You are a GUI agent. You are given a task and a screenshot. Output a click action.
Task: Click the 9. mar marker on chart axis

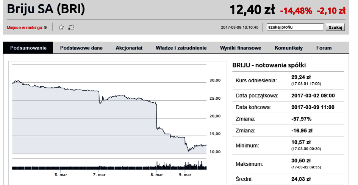coord(185,175)
